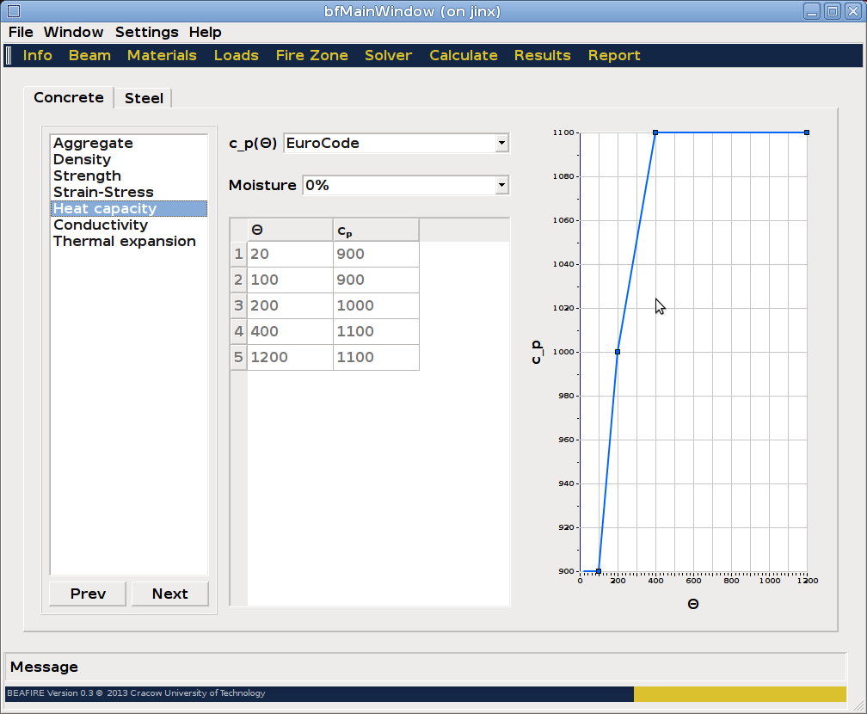Screen dimensions: 867x714
Task: Go to the Fire Zone toolbar section
Action: [311, 55]
